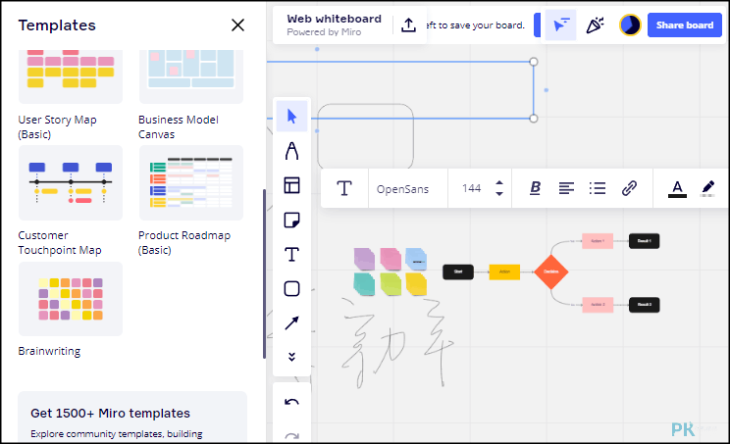This screenshot has height=444, width=730.
Task: Click the pink Action 1 box
Action: [598, 241]
